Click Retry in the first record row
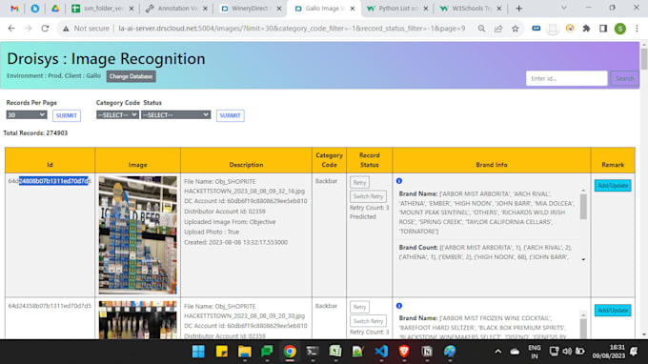 coord(359,183)
